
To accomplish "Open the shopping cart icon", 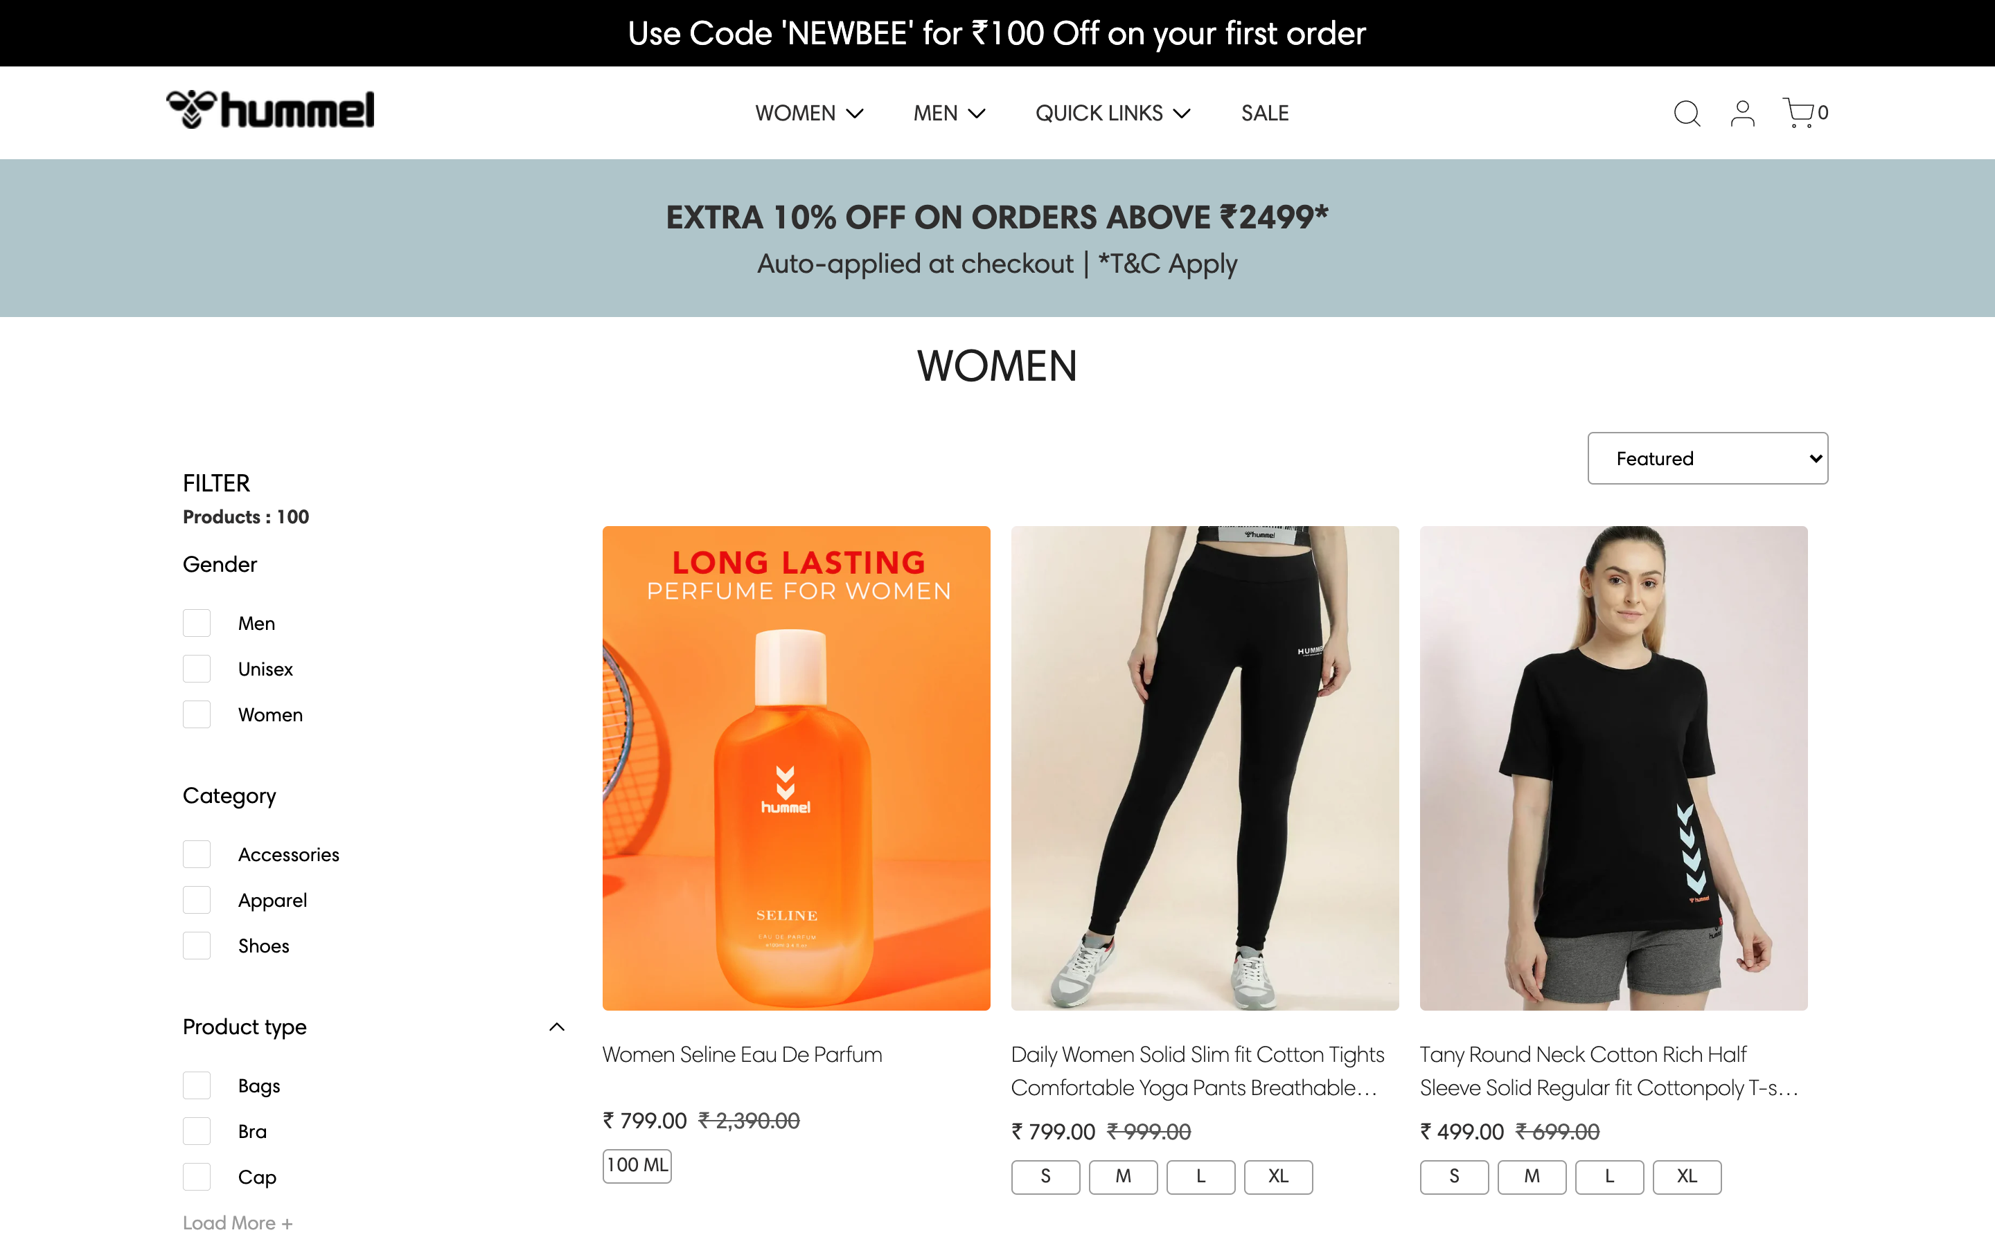I will (1798, 111).
